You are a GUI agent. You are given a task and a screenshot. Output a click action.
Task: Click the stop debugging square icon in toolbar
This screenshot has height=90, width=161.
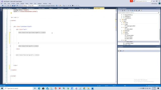tap(73, 6)
